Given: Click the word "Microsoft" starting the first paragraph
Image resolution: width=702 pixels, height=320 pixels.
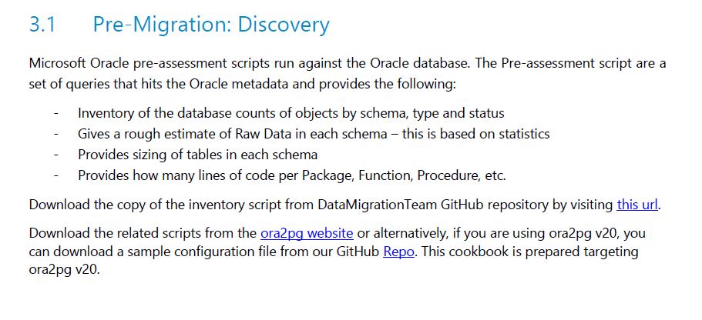Looking at the screenshot, I should 57,64.
